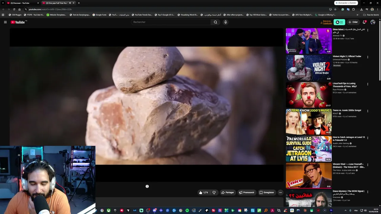Screen dimensions: 381x214
Task: Open options for LinusTechTips video
Action: point(368,84)
